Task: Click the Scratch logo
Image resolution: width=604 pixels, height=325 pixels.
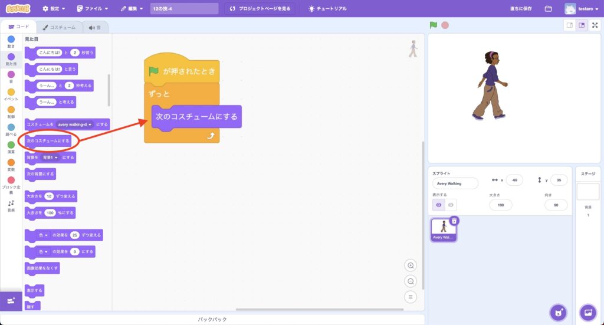Action: point(18,8)
